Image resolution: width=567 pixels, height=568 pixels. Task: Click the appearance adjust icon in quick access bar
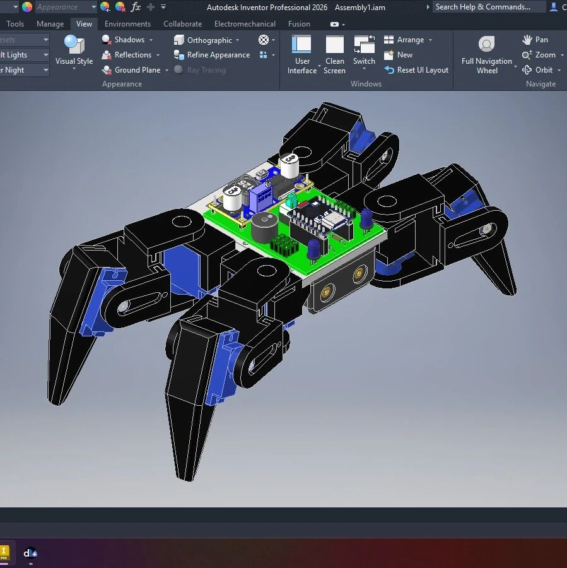(x=105, y=7)
